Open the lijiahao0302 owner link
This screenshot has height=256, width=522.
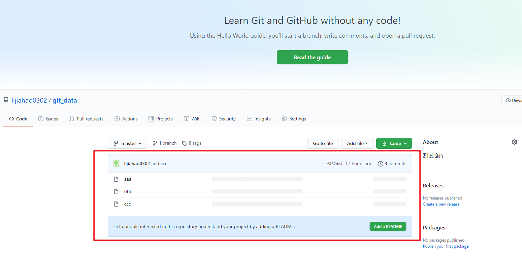[29, 100]
